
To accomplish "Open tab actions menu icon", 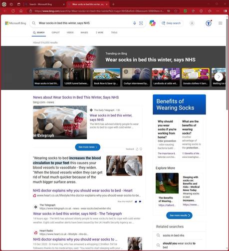I will 19,4.
